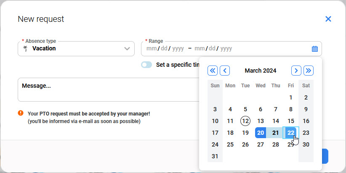
Task: Select March 1 in the calendar
Action: pyautogui.click(x=291, y=97)
